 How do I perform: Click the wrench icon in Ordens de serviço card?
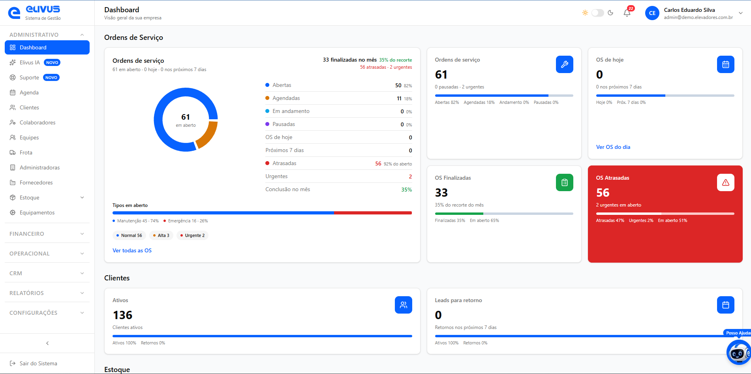(x=564, y=64)
